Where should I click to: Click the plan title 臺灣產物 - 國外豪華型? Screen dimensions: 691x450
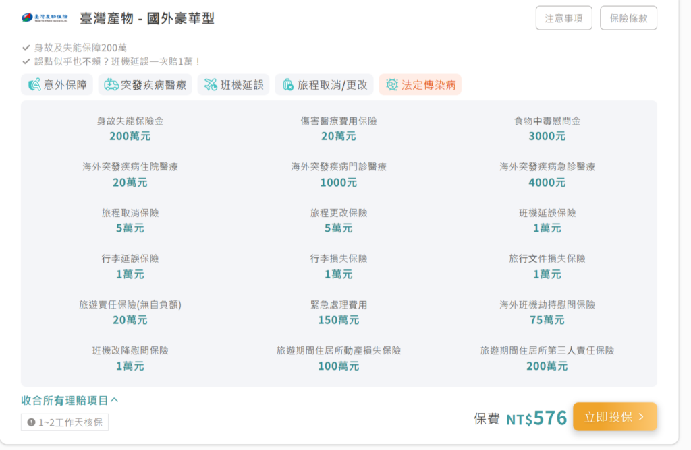pyautogui.click(x=146, y=18)
